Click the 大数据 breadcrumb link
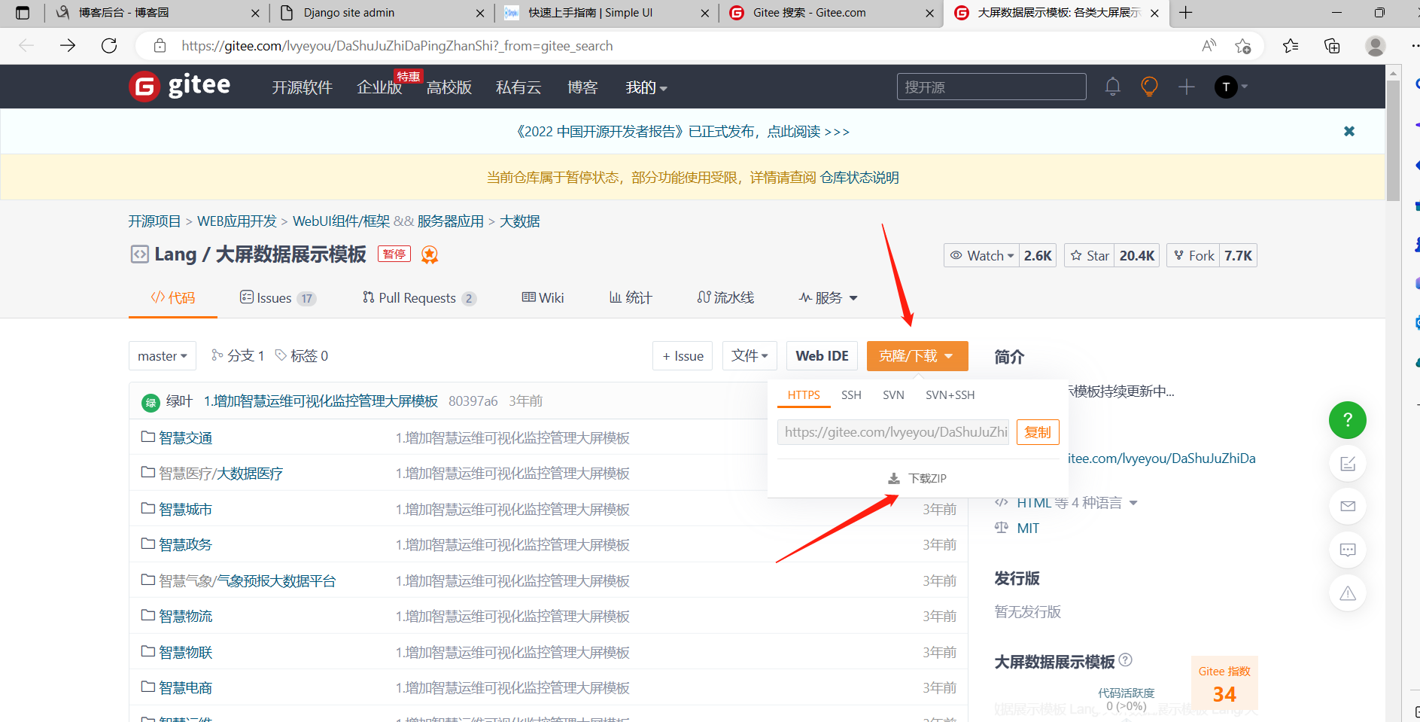 [520, 221]
